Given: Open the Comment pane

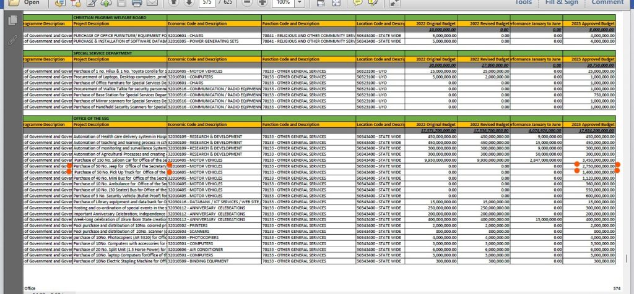Looking at the screenshot, I should click(608, 2).
